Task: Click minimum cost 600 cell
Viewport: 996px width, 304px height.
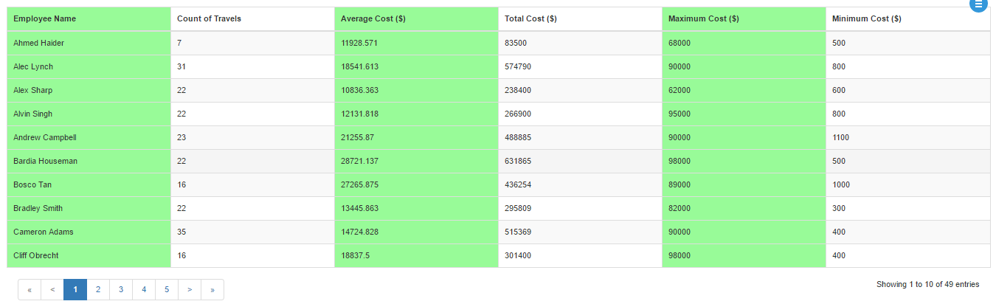Action: point(908,91)
